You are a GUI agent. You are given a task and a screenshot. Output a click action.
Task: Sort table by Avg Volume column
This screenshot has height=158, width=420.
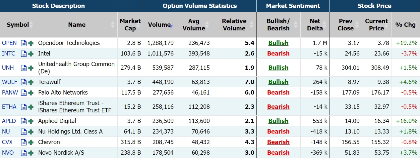pos(194,25)
